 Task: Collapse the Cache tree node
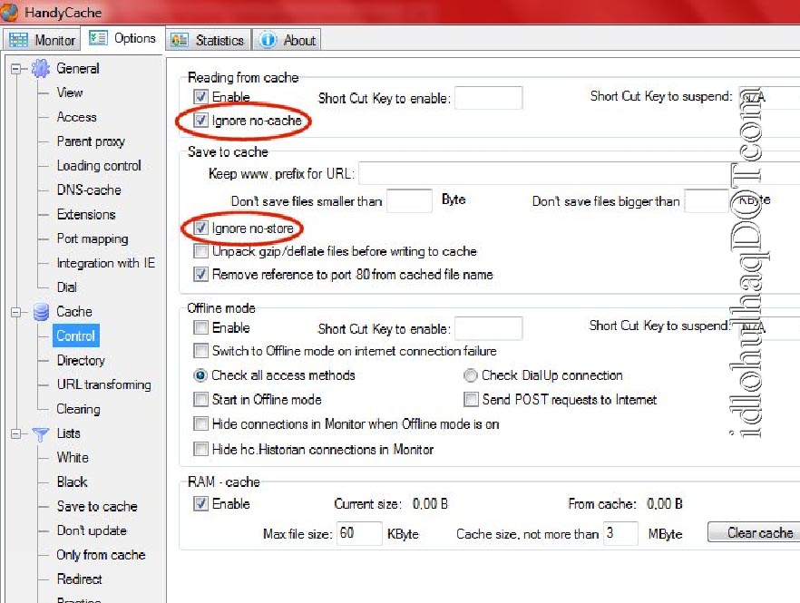pyautogui.click(x=16, y=312)
